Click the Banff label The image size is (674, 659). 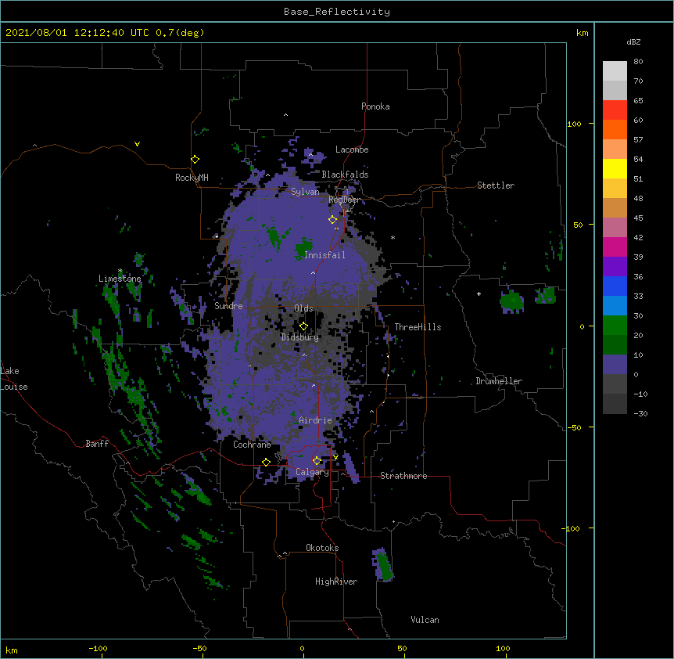coord(97,444)
